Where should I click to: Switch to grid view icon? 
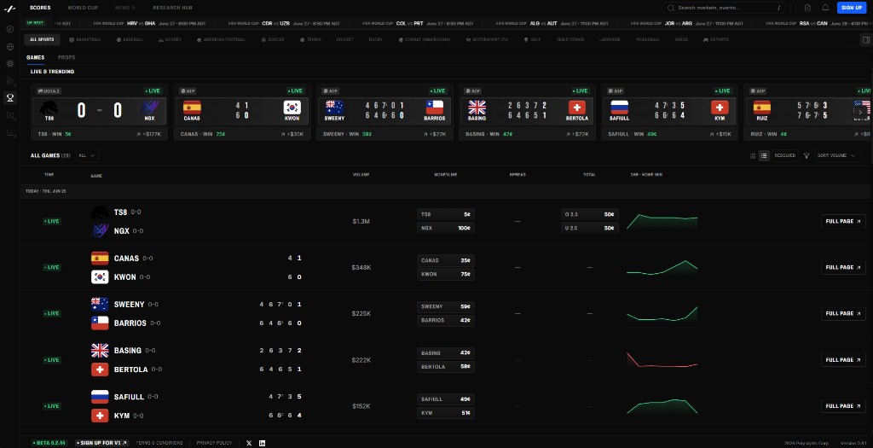pyautogui.click(x=753, y=155)
